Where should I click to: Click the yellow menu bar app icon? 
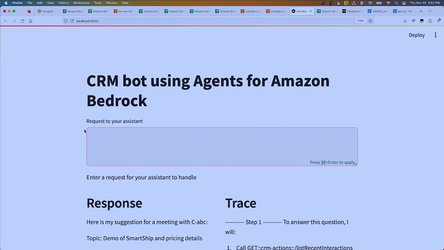(346, 3)
